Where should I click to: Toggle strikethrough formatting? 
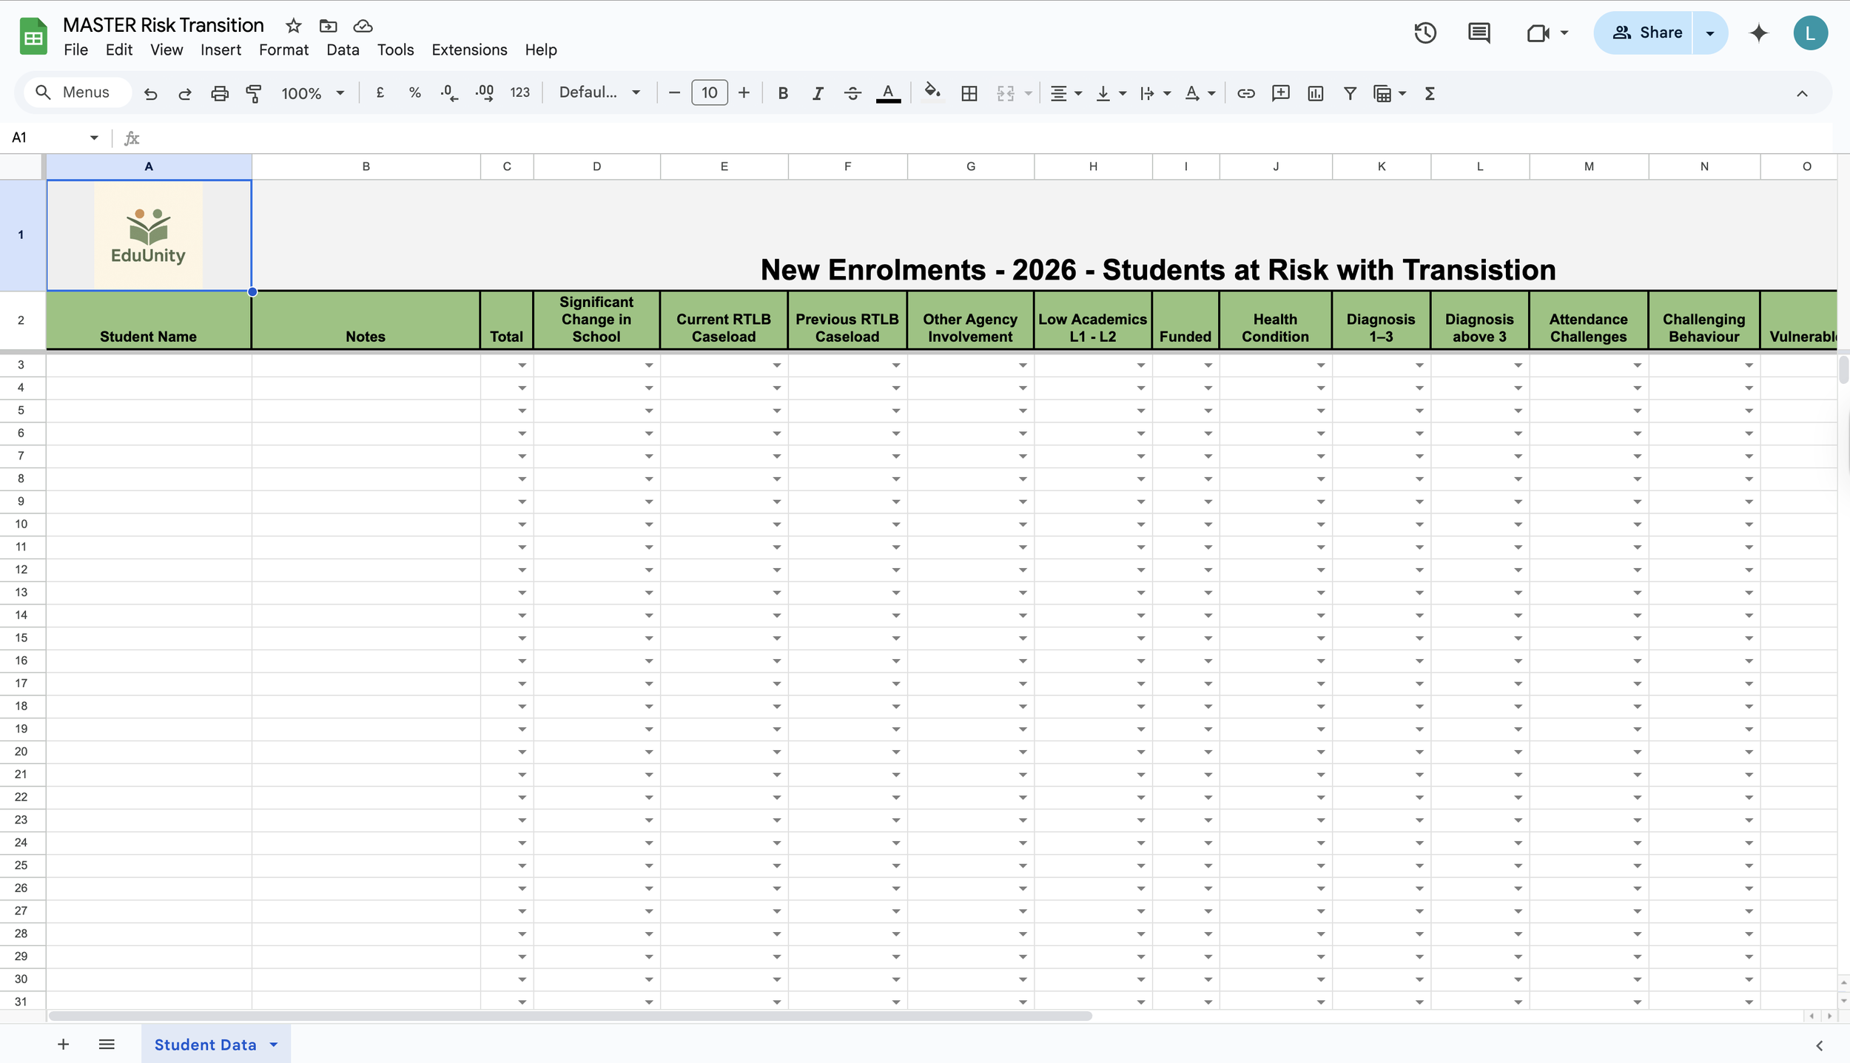tap(852, 93)
